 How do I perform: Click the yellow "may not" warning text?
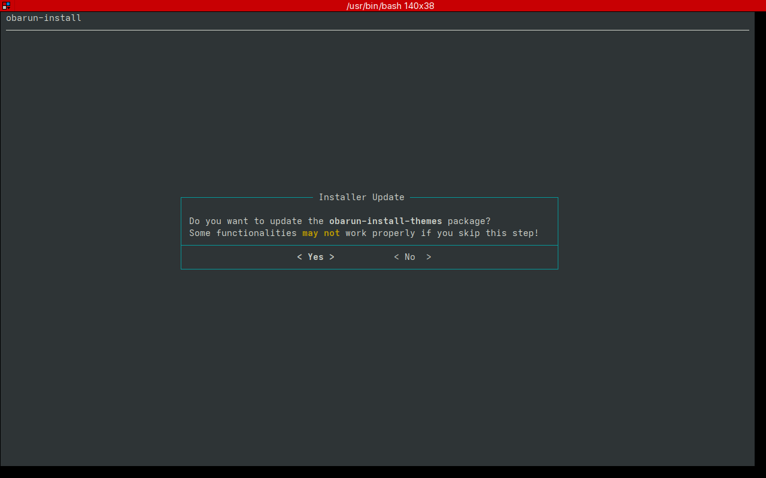point(321,233)
